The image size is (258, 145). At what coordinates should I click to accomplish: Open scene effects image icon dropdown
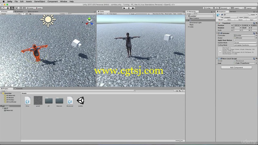[x=31, y=14]
